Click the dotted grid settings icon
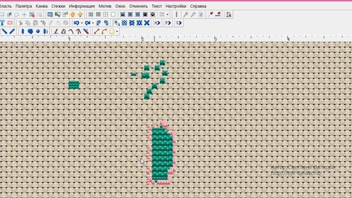The width and height of the screenshot is (352, 198). click(162, 15)
